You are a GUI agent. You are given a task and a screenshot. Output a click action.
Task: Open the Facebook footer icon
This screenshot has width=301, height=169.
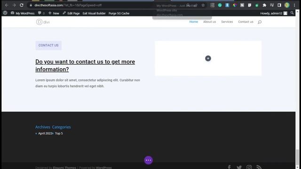[x=229, y=167]
